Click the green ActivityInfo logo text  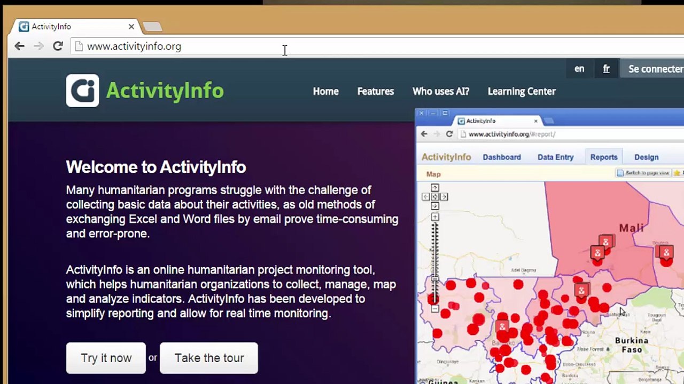(165, 91)
